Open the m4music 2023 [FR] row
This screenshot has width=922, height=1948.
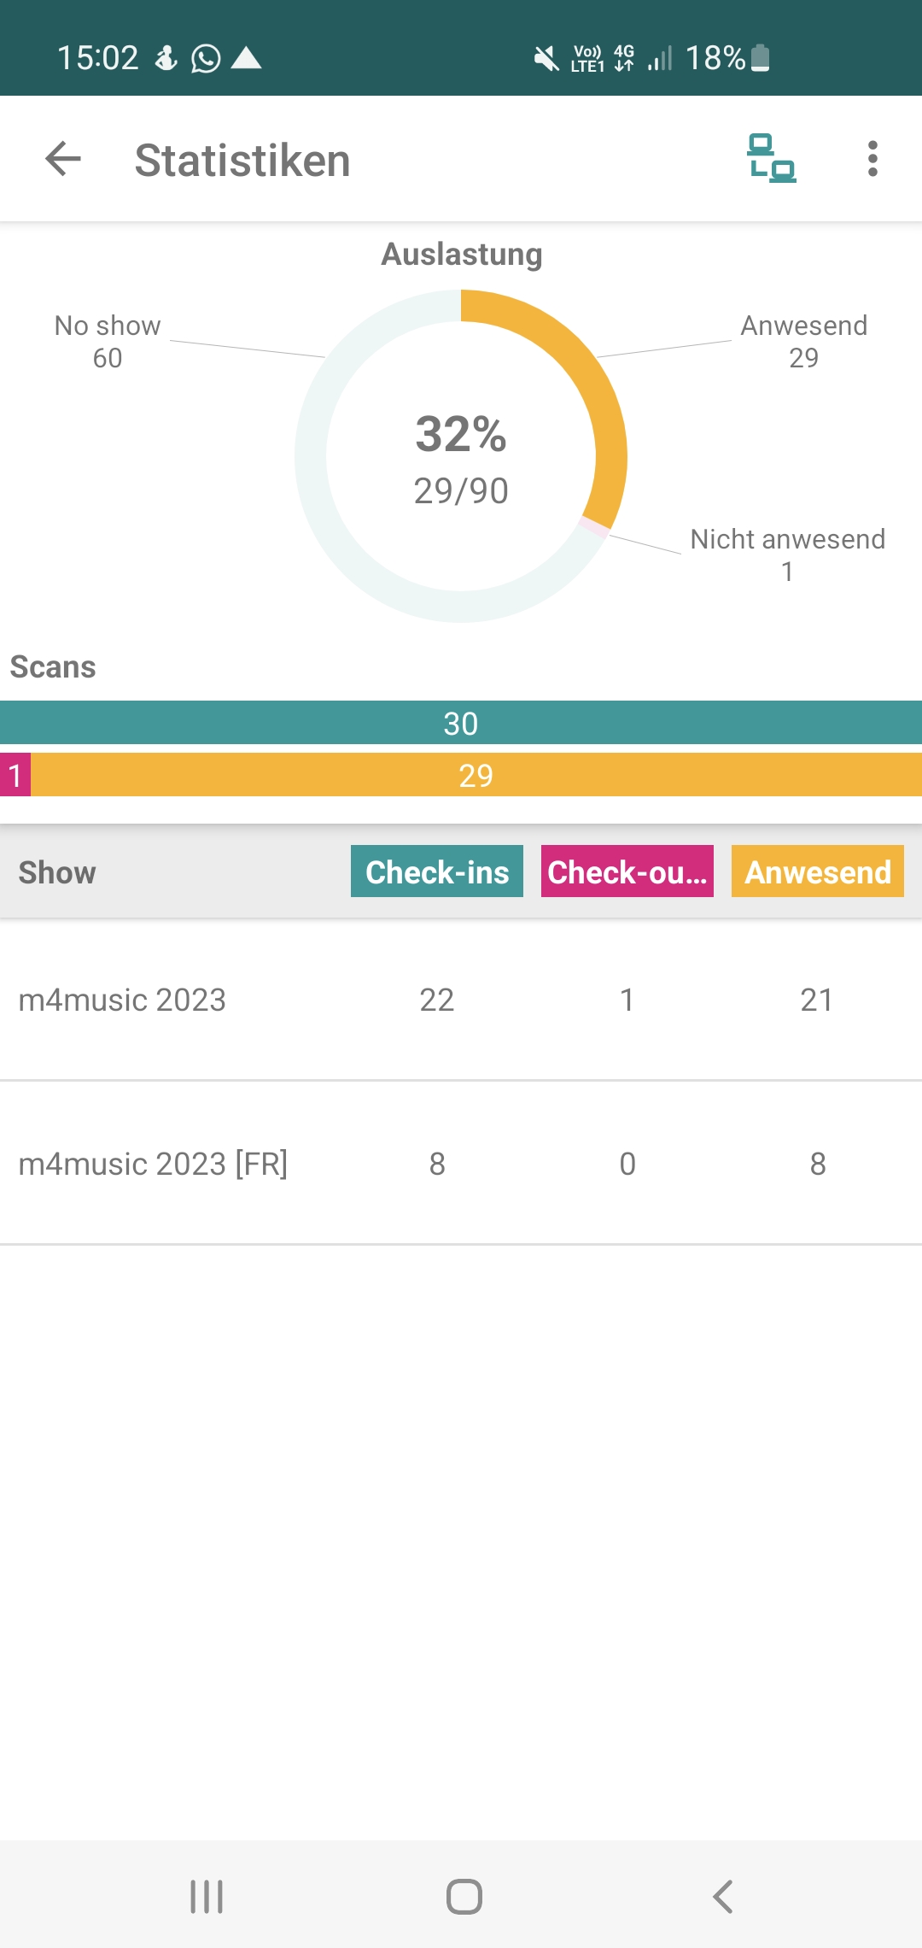[x=461, y=1164]
